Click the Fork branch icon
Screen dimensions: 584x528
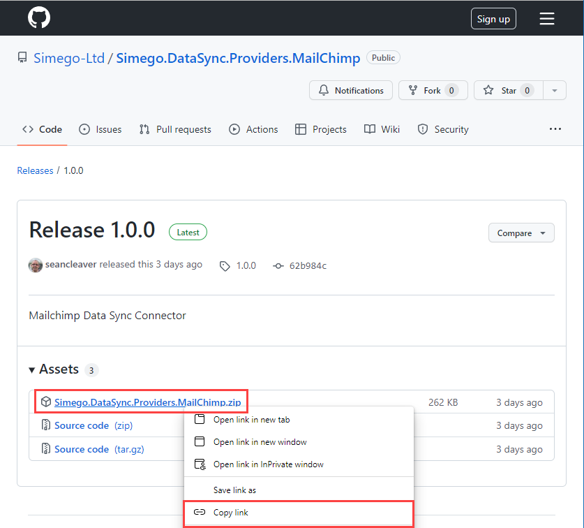pos(412,90)
